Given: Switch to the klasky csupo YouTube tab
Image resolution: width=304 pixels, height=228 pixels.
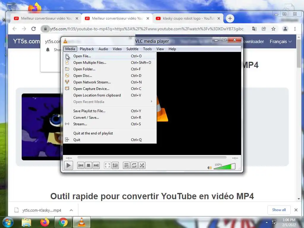Looking at the screenshot, I should 188,18.
